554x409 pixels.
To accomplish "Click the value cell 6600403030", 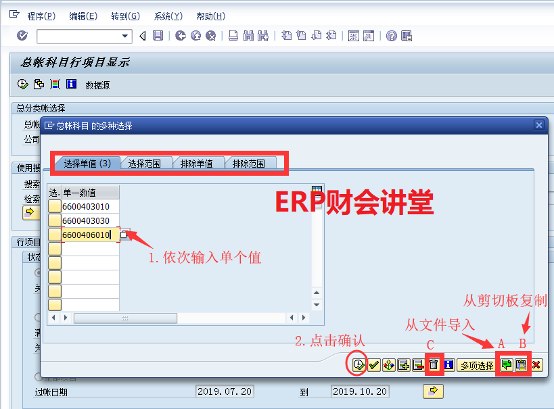I will click(91, 220).
